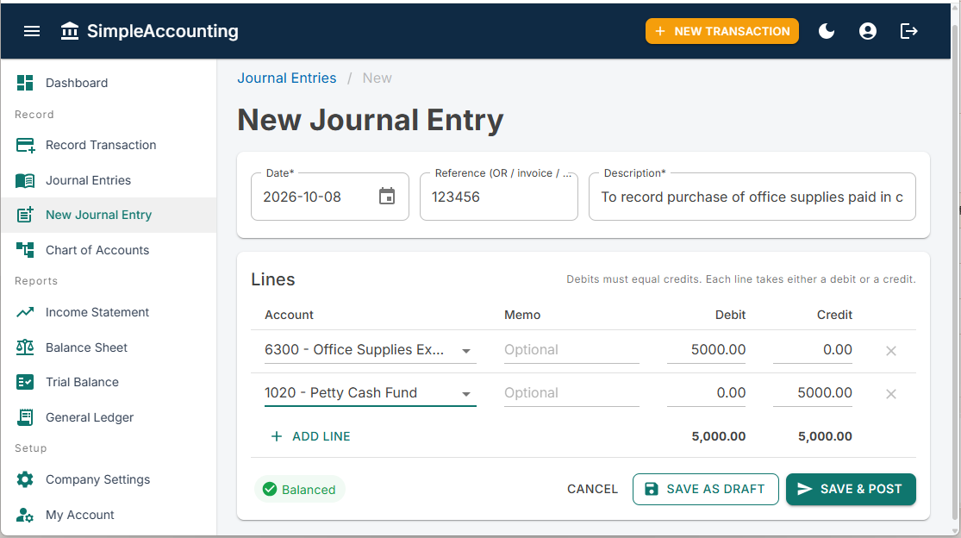Expand the 6300 Office Supplies account dropdown
The width and height of the screenshot is (961, 538).
tap(465, 351)
